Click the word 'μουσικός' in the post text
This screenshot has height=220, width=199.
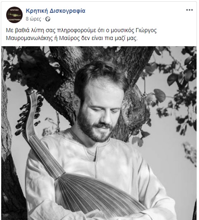pos(122,31)
